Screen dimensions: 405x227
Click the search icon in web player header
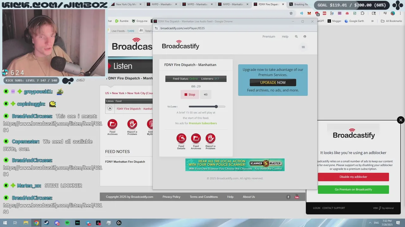point(296,37)
